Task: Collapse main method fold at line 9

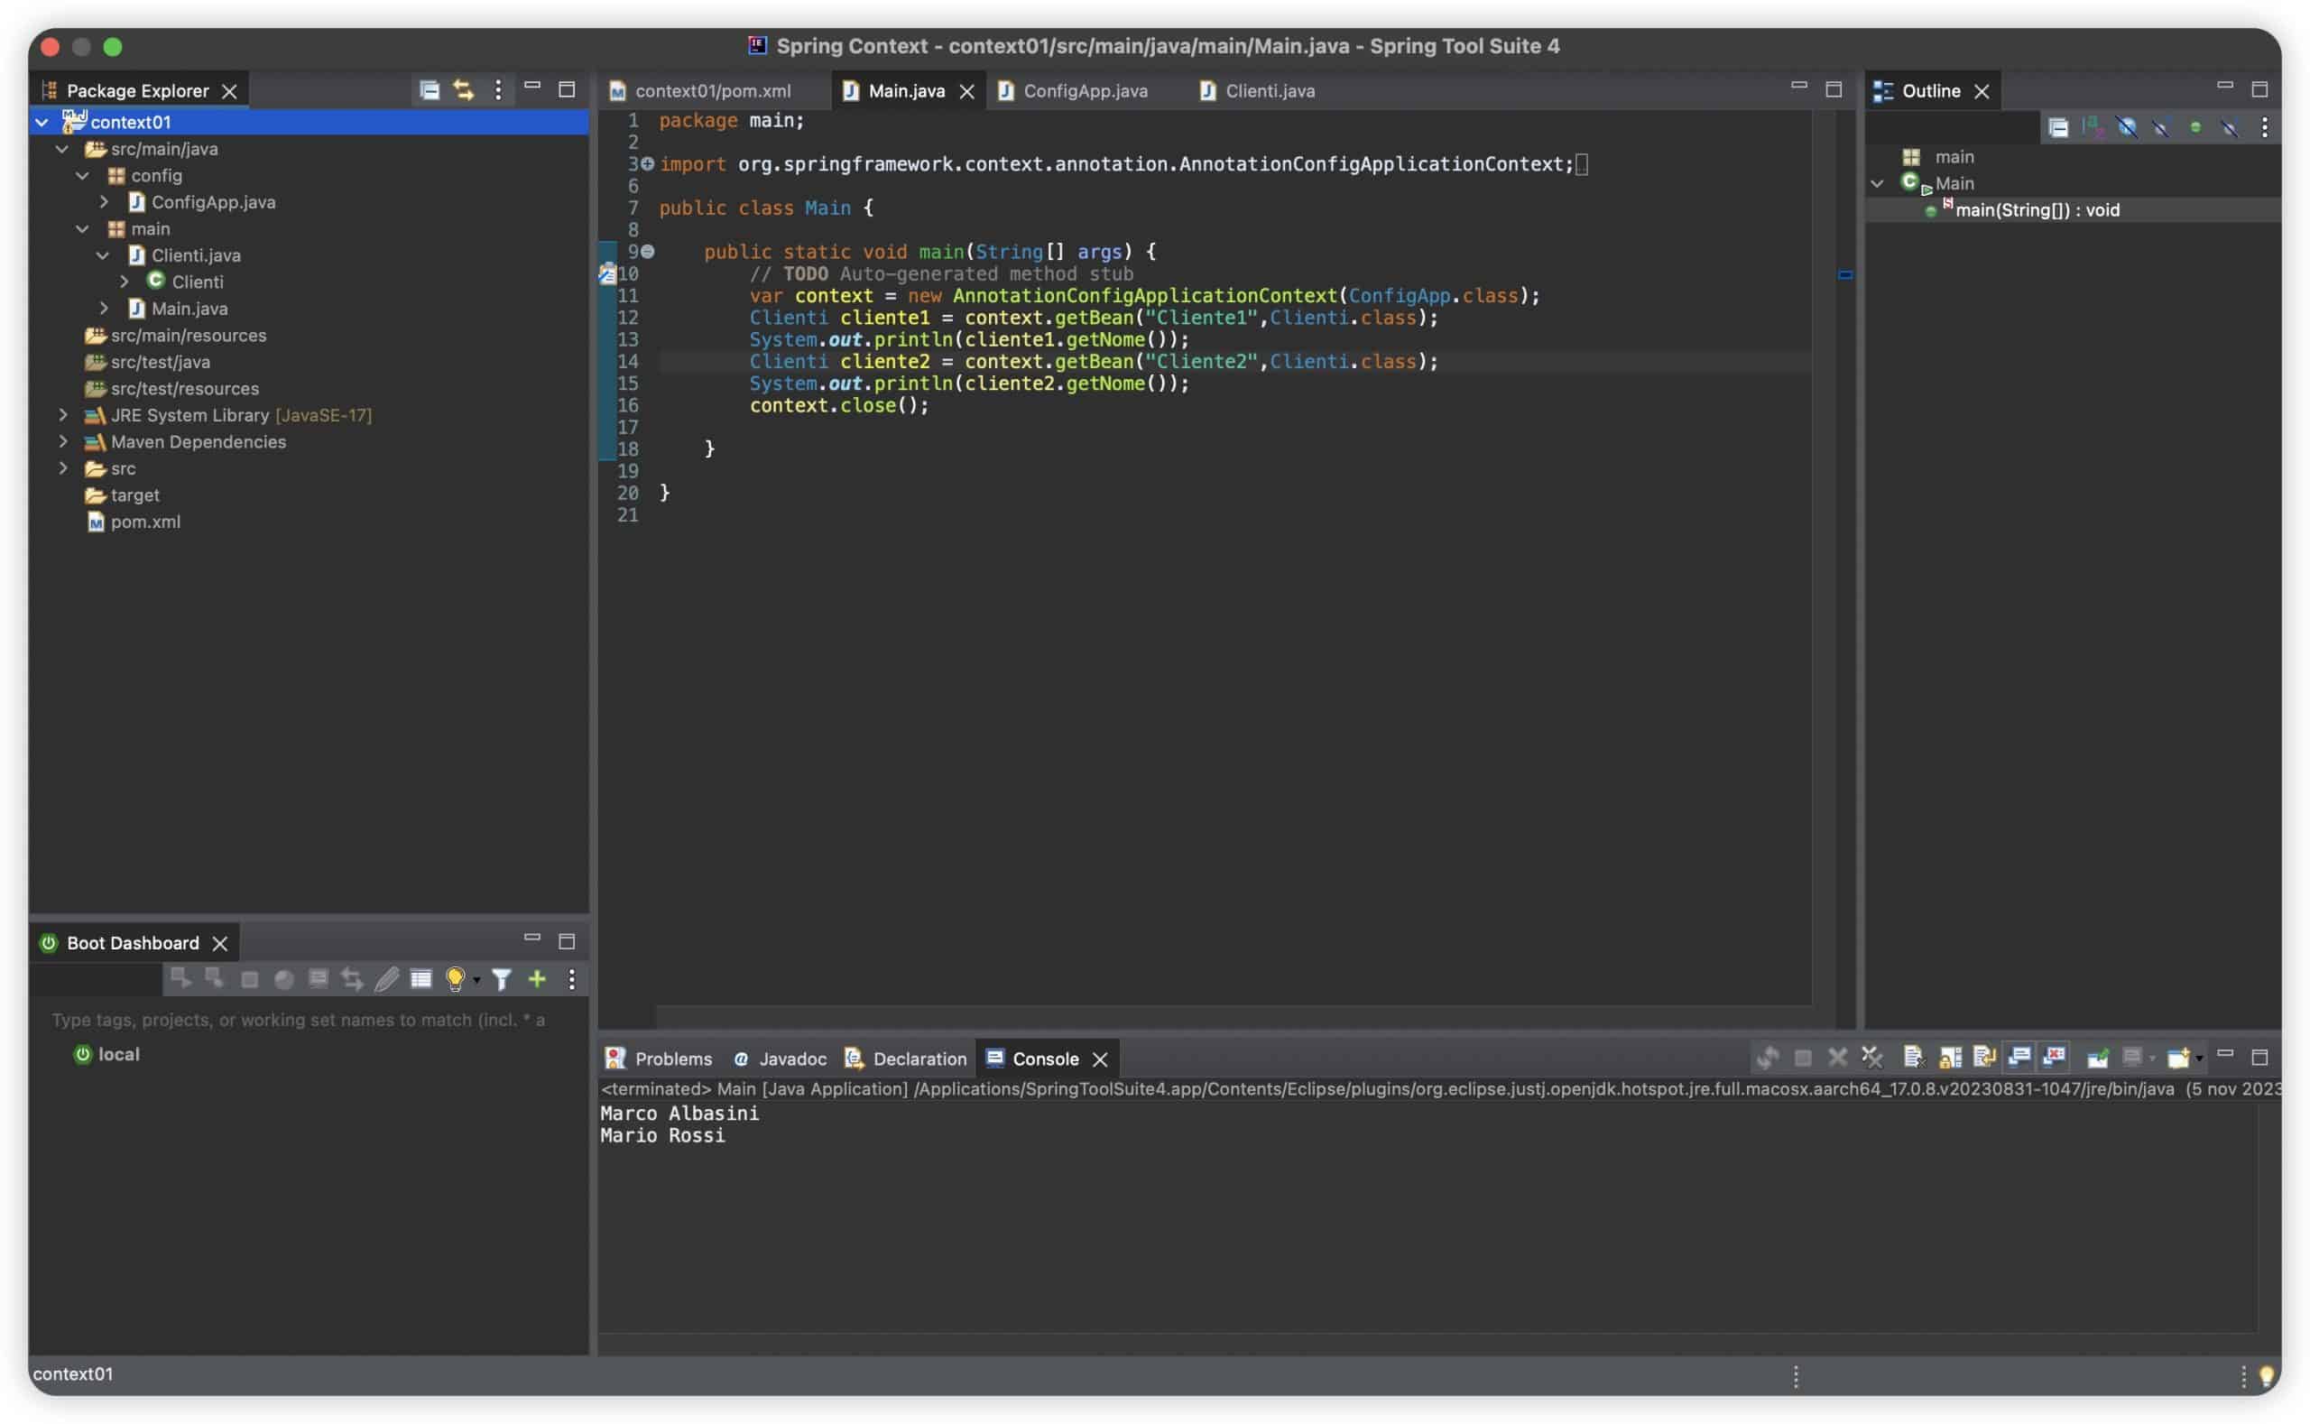Action: pos(648,252)
